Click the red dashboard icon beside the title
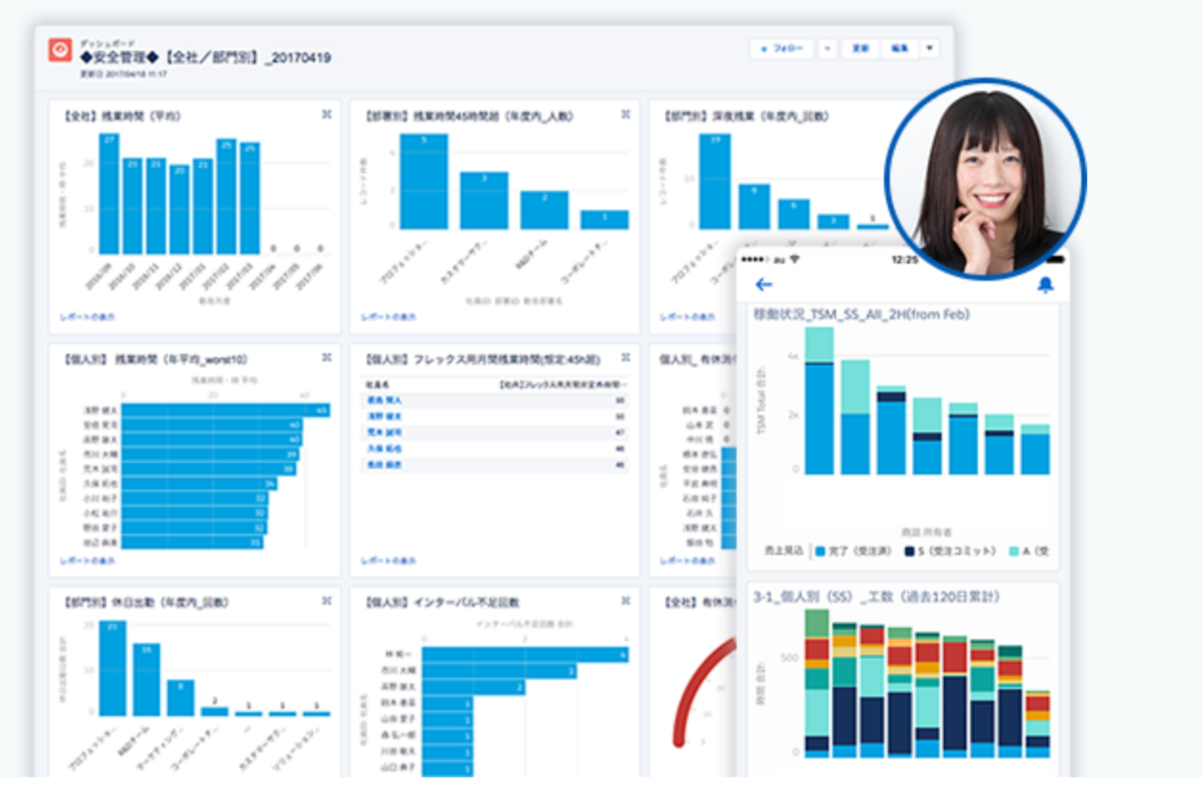Viewport: 1203px width, 806px height. coord(60,50)
